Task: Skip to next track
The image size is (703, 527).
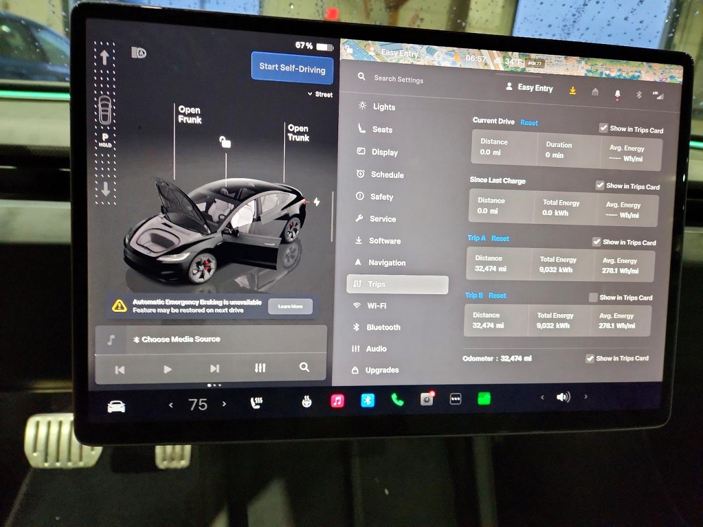Action: coord(215,368)
